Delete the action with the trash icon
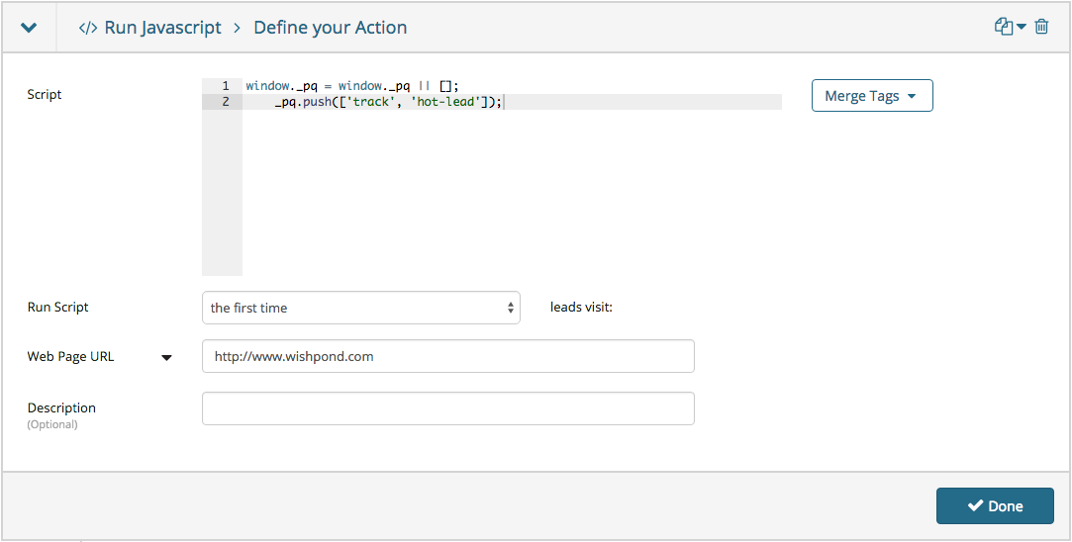The width and height of the screenshot is (1072, 542). 1041,27
